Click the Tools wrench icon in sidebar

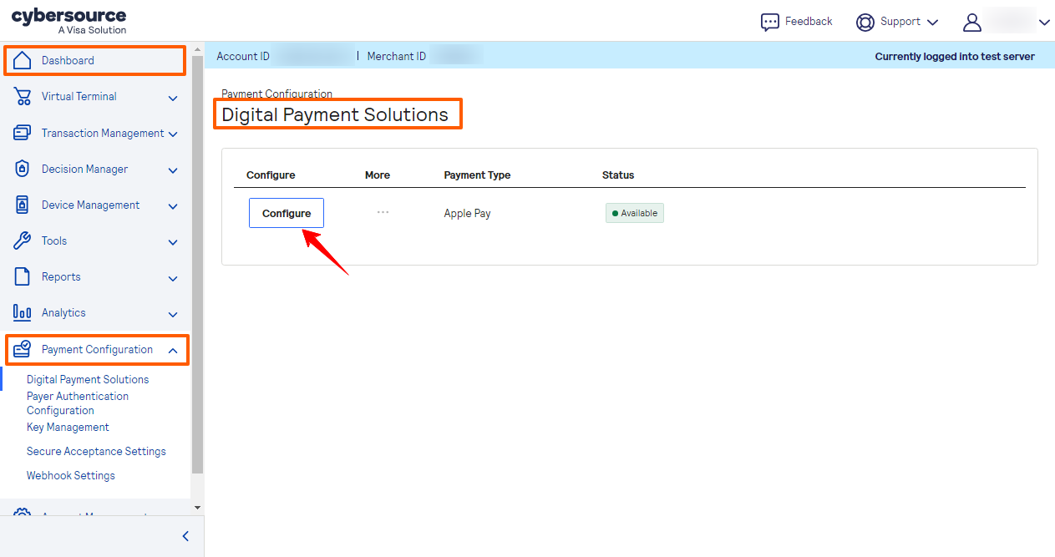point(21,241)
